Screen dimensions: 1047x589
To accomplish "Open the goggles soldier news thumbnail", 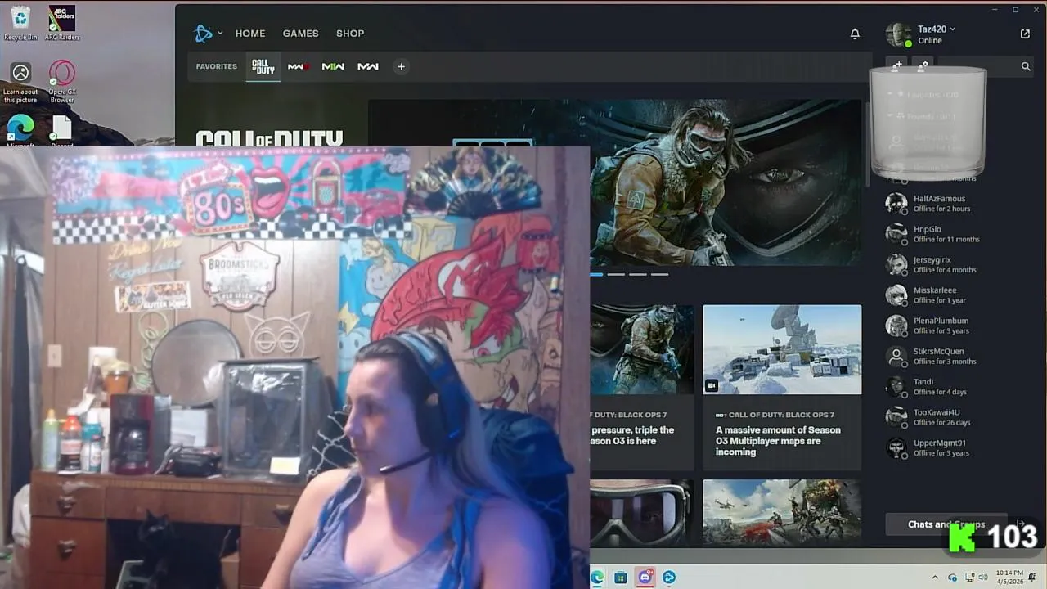I will point(641,512).
